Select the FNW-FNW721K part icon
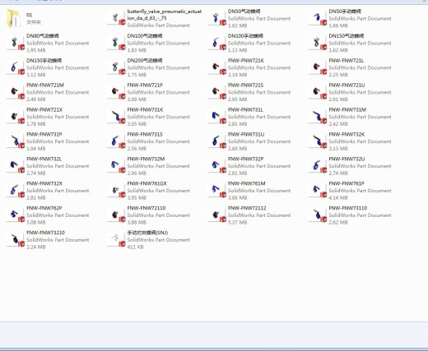This screenshot has width=428, height=351. [217, 67]
